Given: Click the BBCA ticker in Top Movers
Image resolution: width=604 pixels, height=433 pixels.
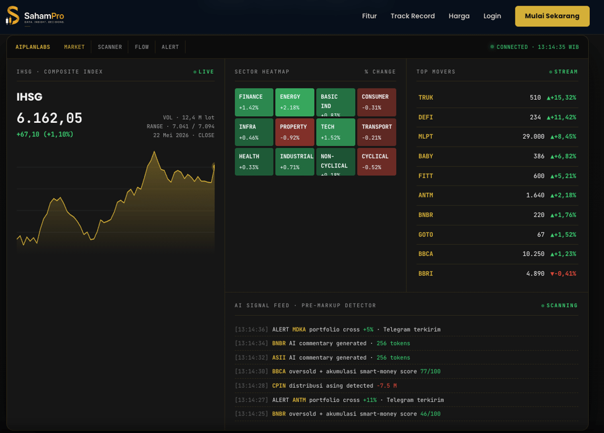Looking at the screenshot, I should click(x=426, y=254).
